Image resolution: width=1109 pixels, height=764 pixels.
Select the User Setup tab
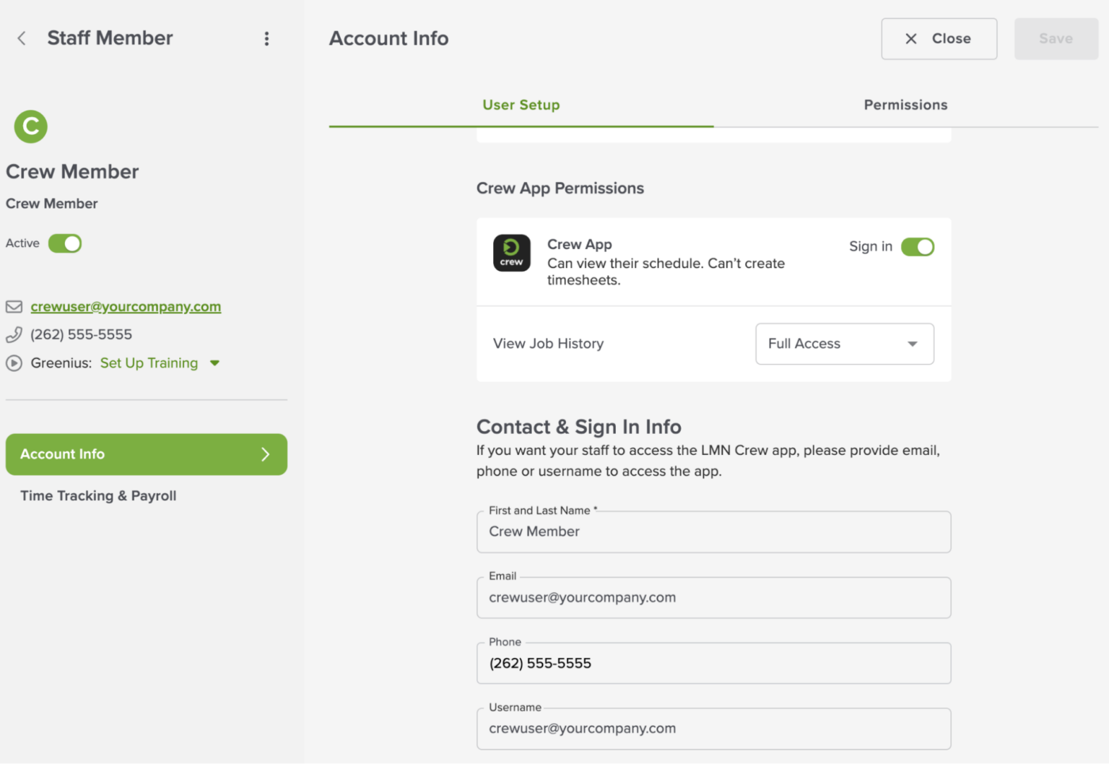[x=521, y=105]
